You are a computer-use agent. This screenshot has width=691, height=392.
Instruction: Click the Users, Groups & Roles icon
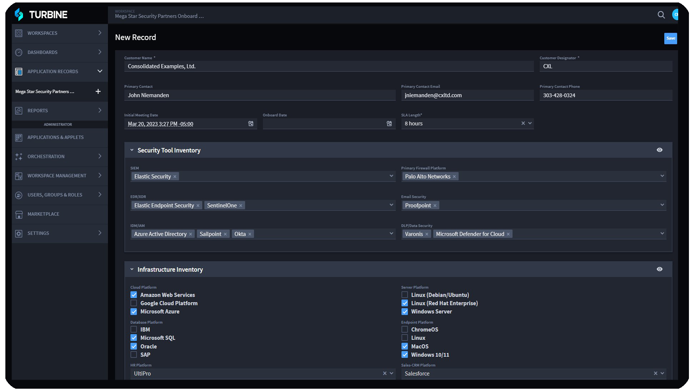point(19,195)
